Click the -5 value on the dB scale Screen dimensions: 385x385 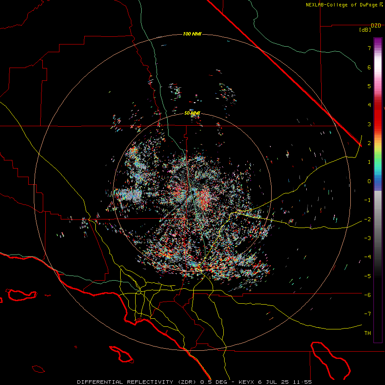coord(367,276)
